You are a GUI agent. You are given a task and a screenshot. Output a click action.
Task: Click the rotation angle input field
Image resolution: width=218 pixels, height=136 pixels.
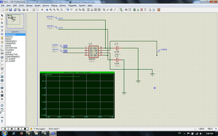coord(2,113)
